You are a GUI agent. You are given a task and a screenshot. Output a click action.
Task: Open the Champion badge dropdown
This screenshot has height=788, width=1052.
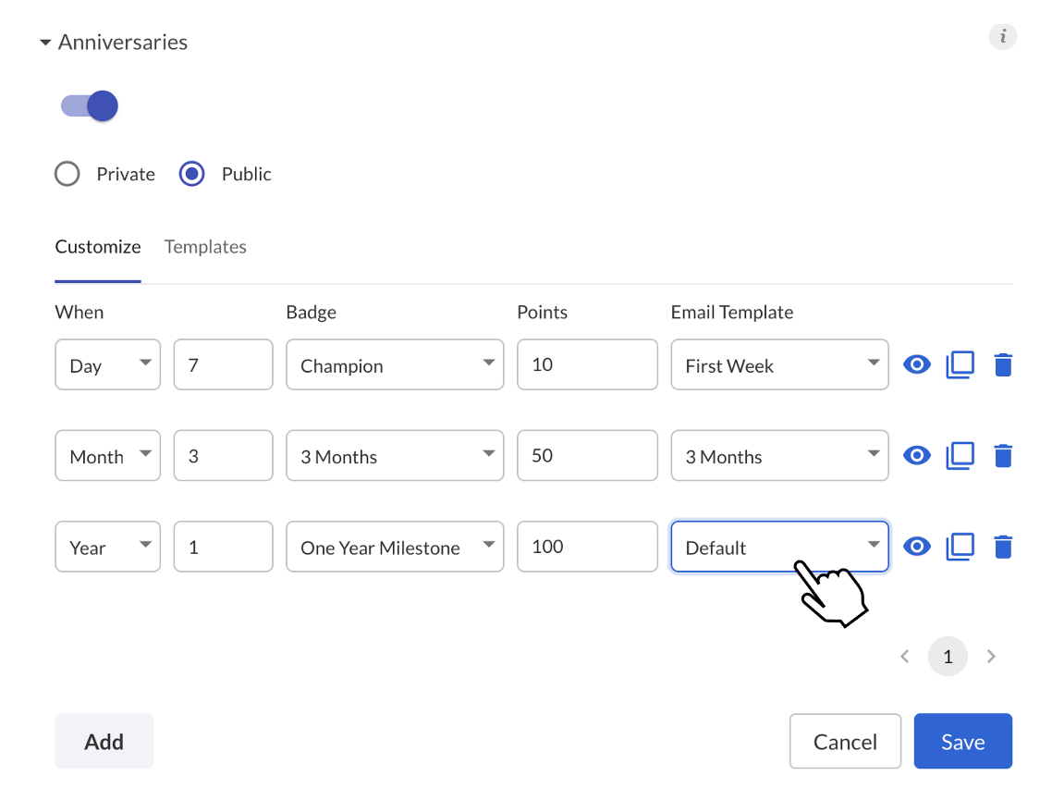coord(395,364)
